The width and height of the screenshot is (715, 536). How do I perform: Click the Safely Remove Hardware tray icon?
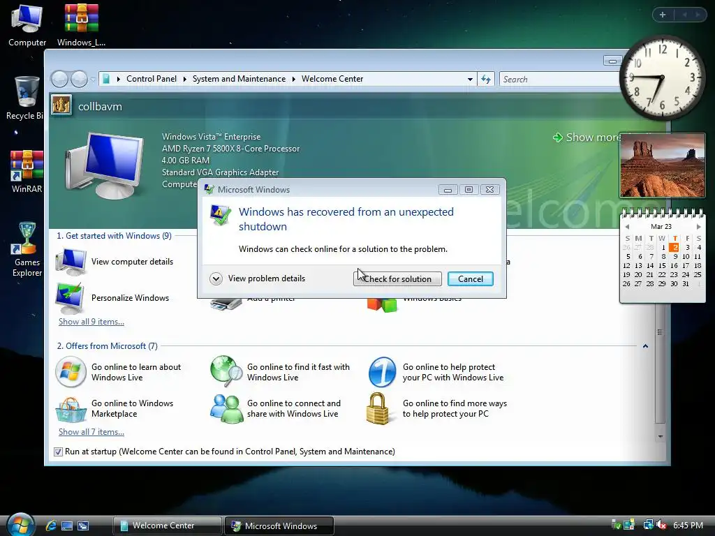coord(616,525)
